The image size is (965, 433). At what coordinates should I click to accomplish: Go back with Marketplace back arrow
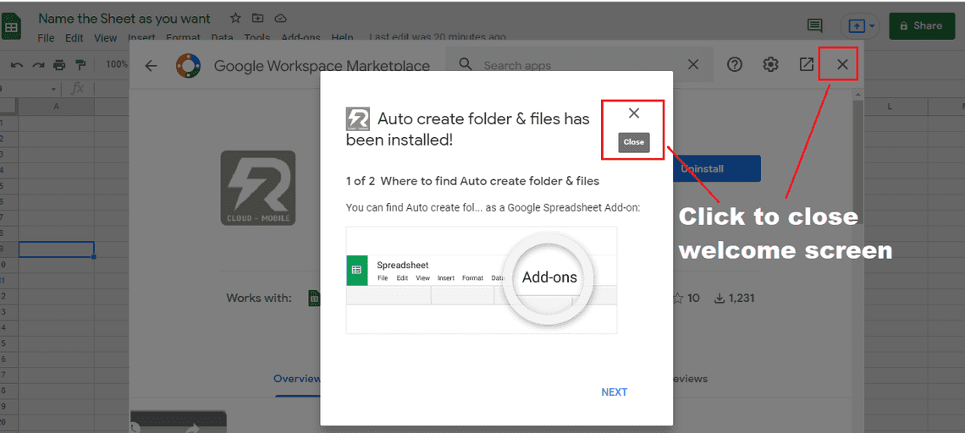151,66
